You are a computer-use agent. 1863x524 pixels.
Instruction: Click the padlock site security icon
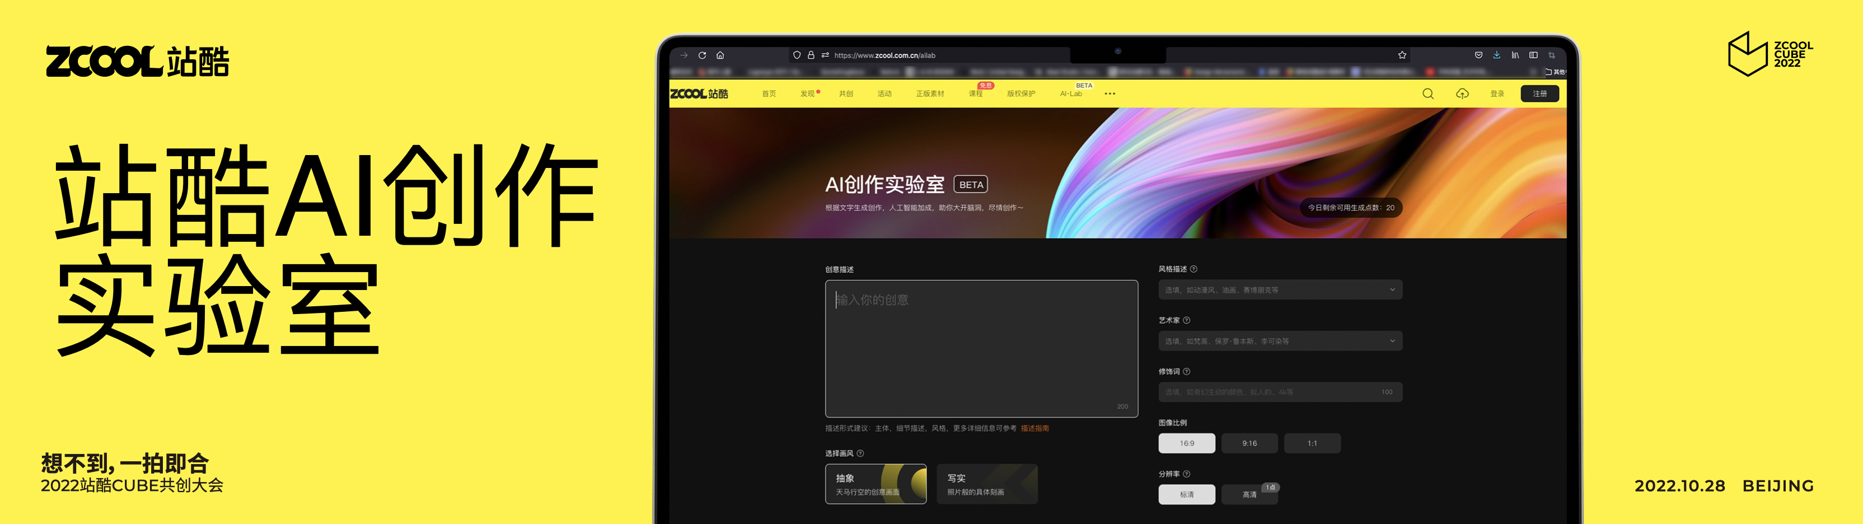pyautogui.click(x=811, y=55)
